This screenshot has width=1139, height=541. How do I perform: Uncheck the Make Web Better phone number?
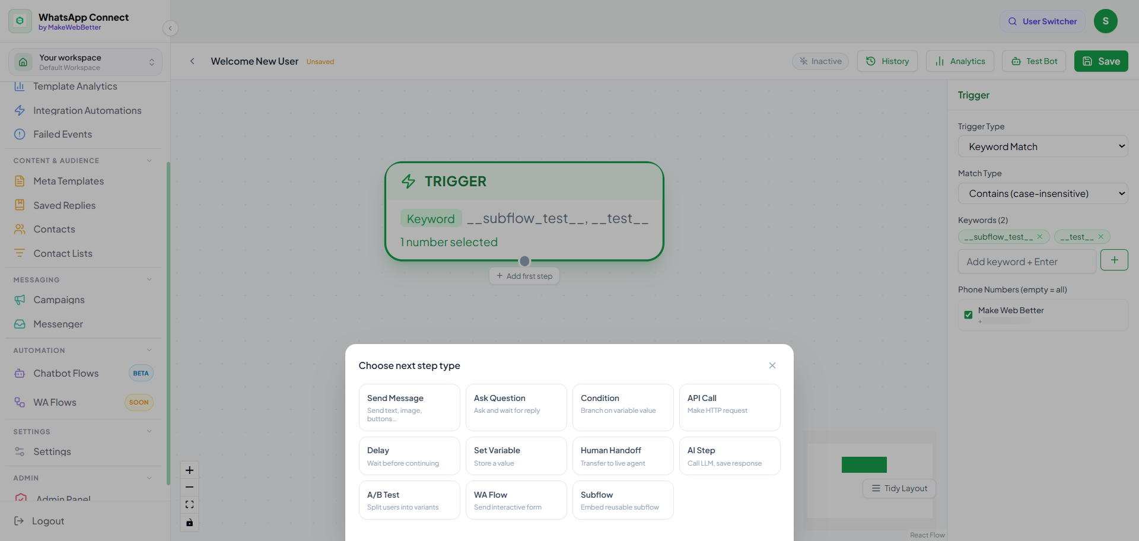click(x=968, y=314)
